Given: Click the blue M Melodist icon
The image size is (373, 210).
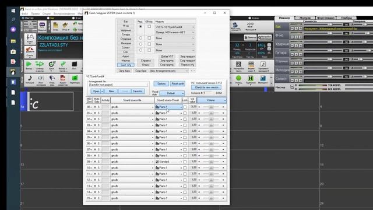Looking at the screenshot, I should pos(263,78).
